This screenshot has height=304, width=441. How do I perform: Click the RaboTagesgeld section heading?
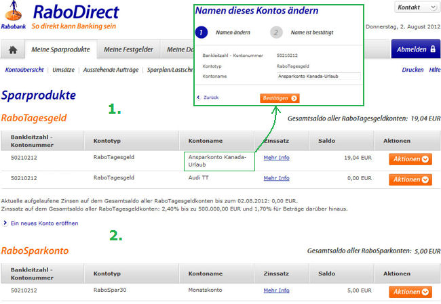[x=34, y=118]
